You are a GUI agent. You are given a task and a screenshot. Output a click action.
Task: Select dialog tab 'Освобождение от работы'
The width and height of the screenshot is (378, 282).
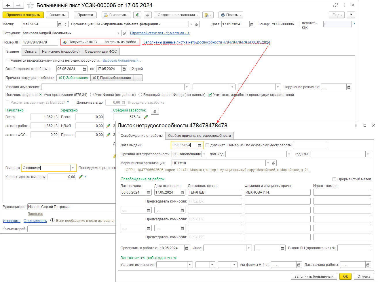141,136
